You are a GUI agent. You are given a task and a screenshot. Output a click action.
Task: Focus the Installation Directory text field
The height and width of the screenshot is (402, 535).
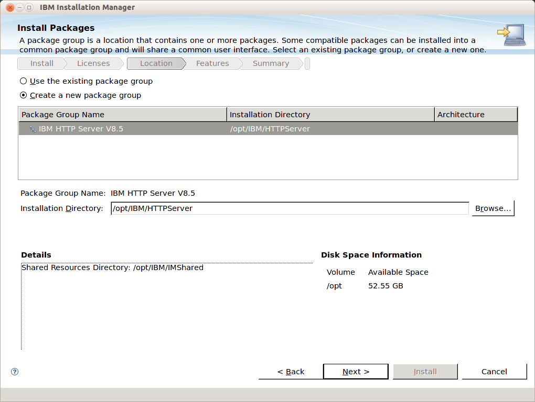tap(290, 208)
